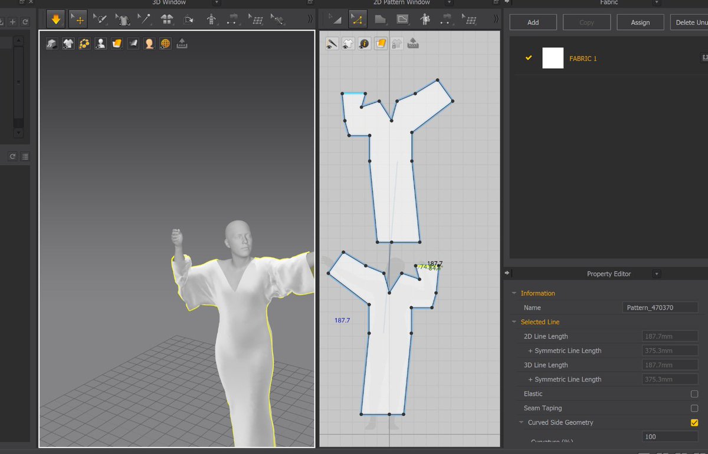Click the Copy fabric button
The image size is (708, 454).
click(x=586, y=22)
